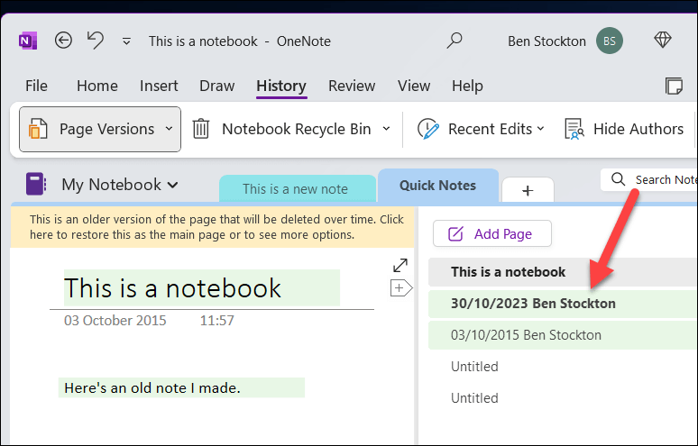698x446 pixels.
Task: Click the Undo icon
Action: click(95, 41)
